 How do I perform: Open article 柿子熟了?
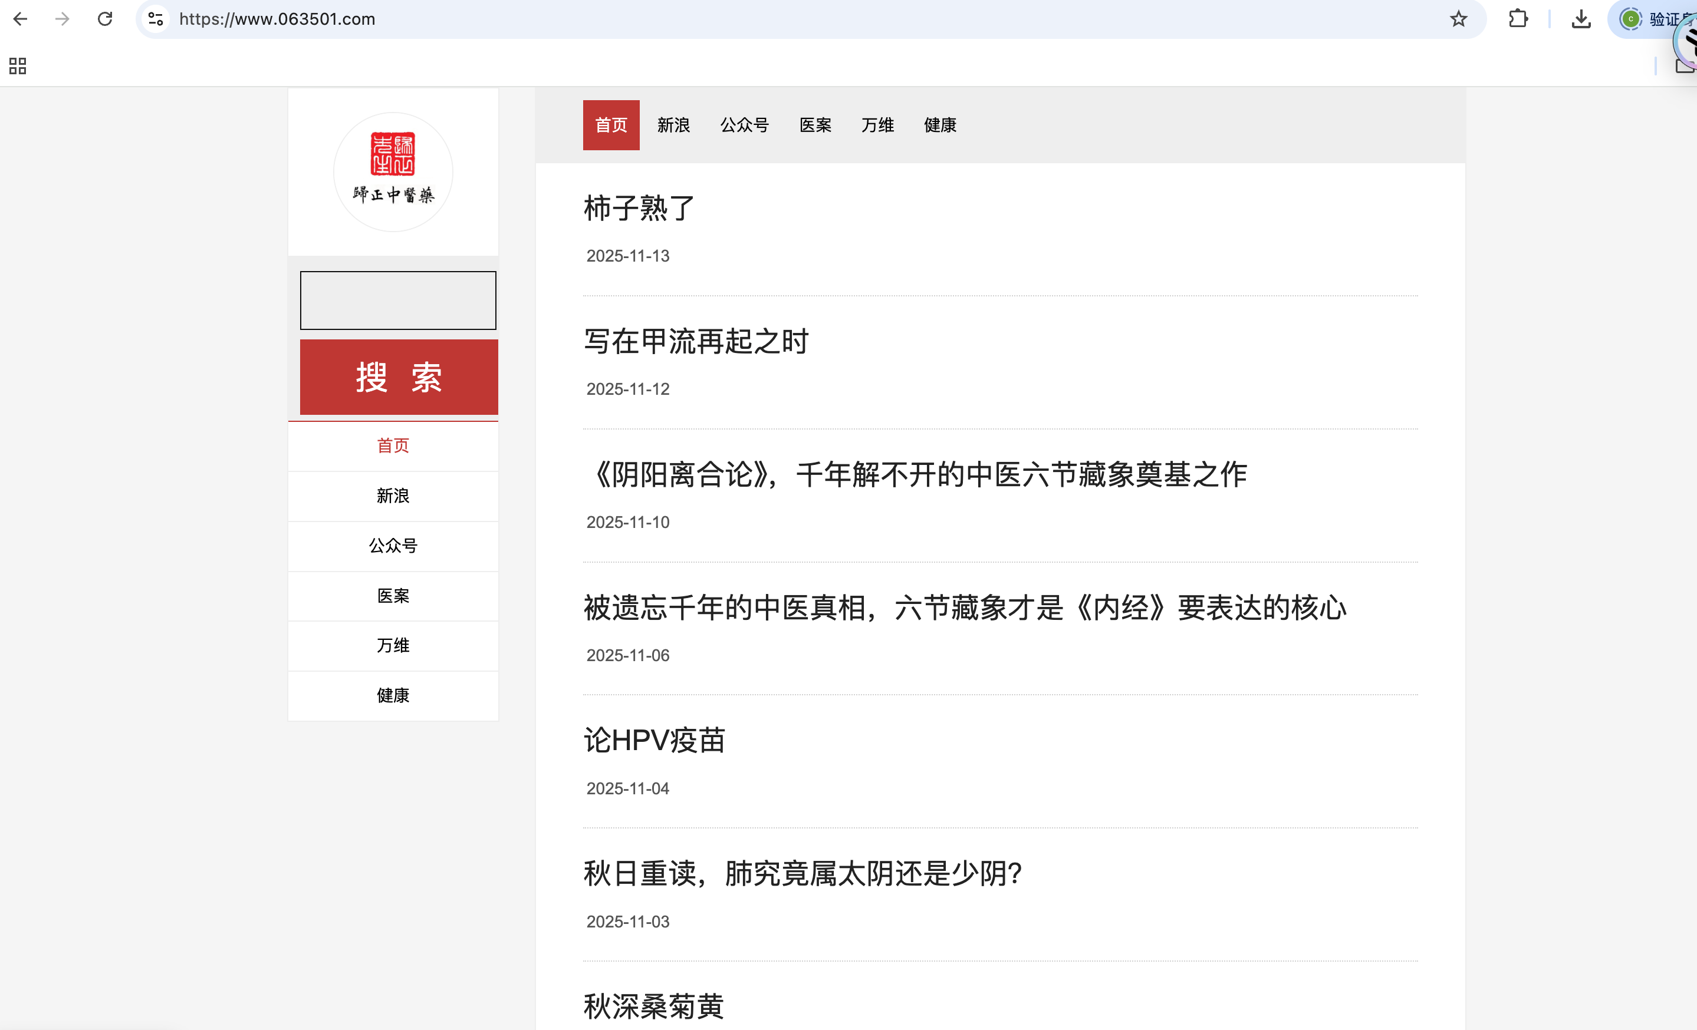(x=639, y=208)
